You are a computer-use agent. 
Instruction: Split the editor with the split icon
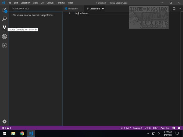coord(174,9)
